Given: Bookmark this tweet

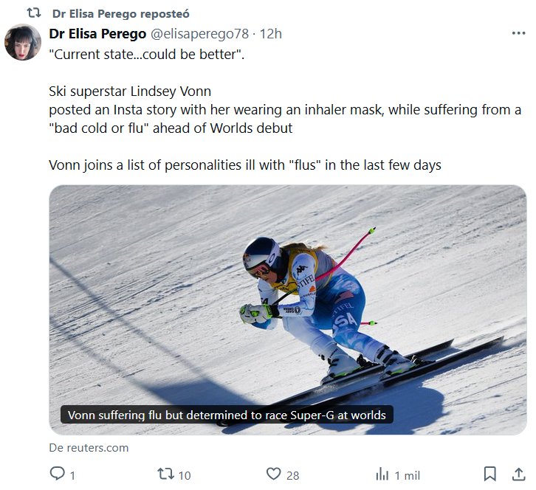Looking at the screenshot, I should coord(489,474).
